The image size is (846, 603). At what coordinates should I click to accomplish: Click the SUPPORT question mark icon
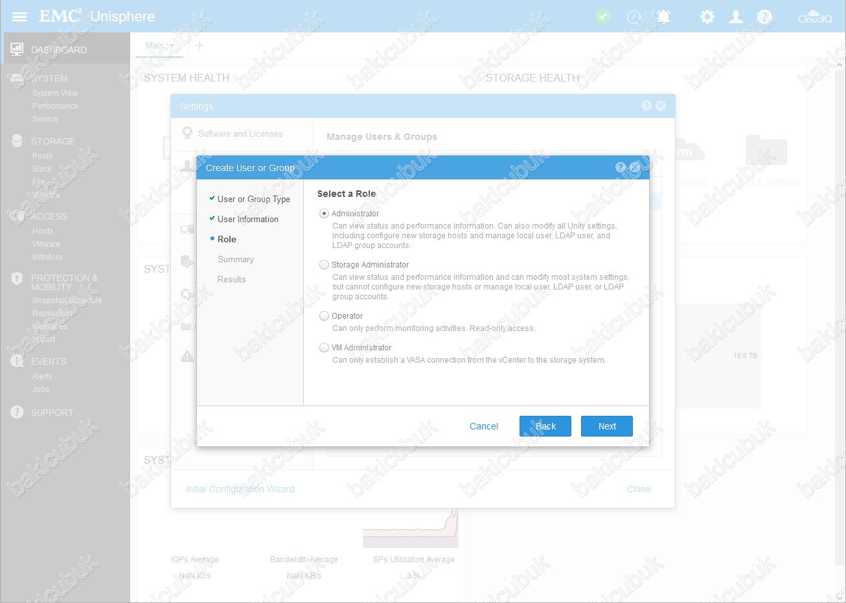17,412
